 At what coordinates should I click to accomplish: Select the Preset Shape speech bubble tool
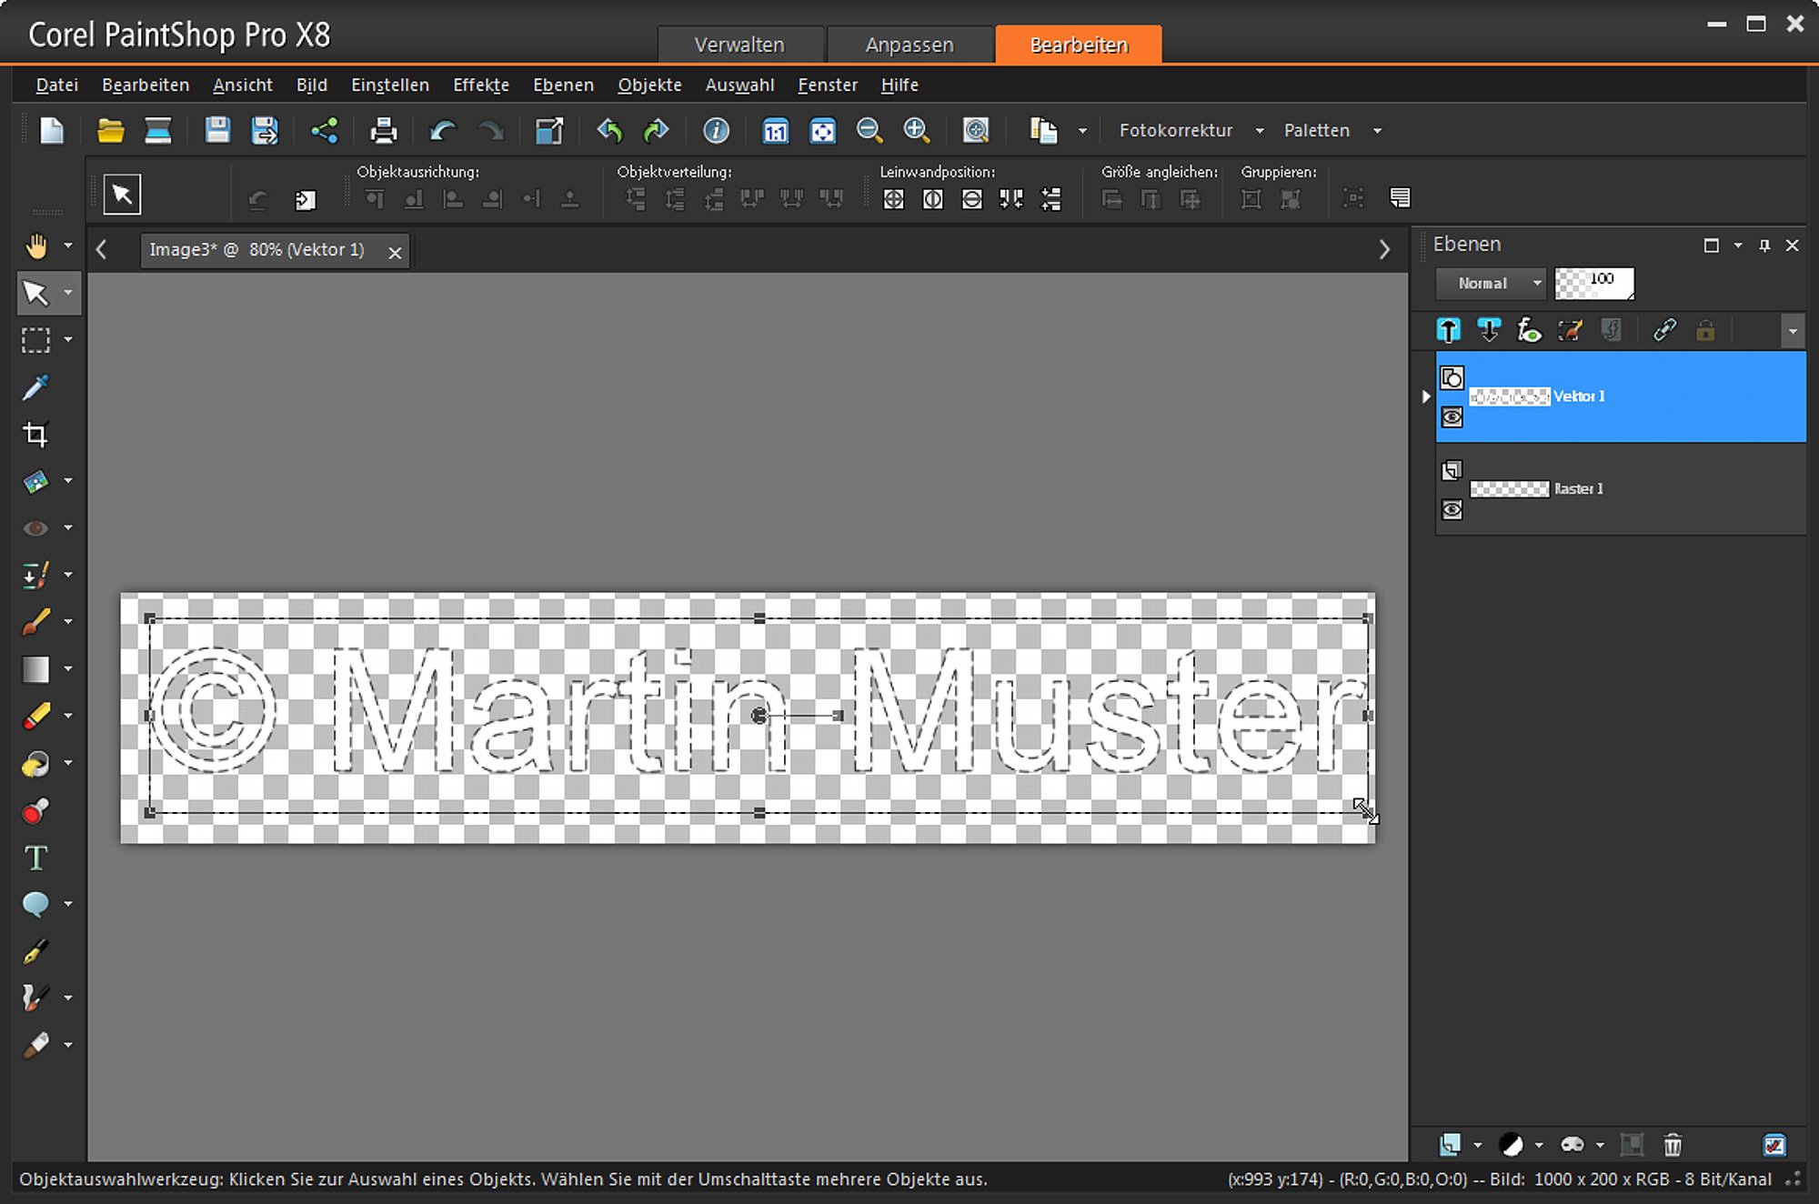(x=36, y=904)
